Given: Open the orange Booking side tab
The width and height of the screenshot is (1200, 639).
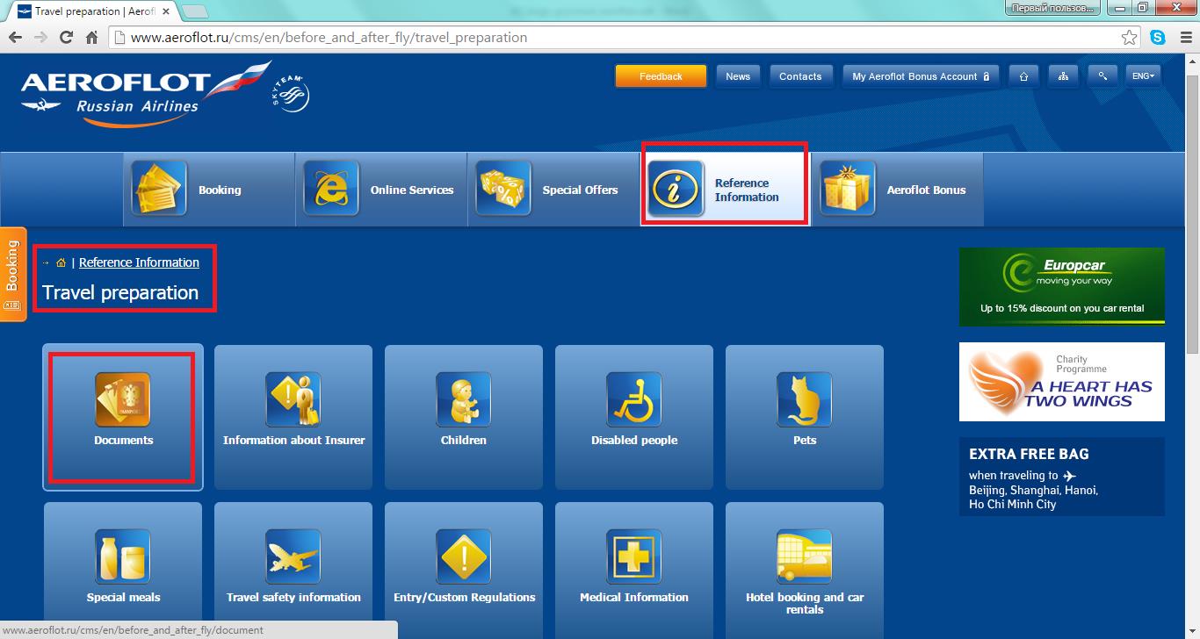Looking at the screenshot, I should click(x=13, y=275).
